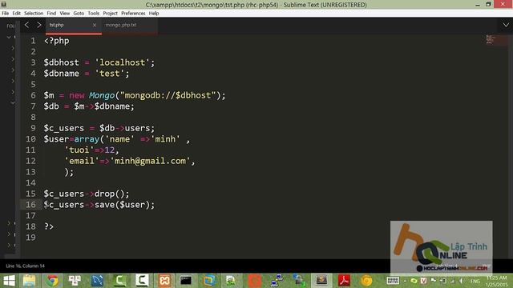Click $c_users on line 9
Screen dimensions: 513x288
pos(64,128)
